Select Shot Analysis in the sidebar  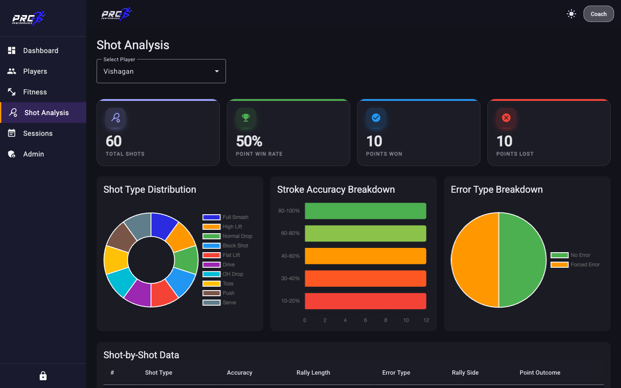pyautogui.click(x=43, y=113)
